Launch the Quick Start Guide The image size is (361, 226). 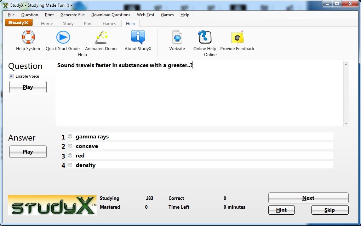pos(63,37)
